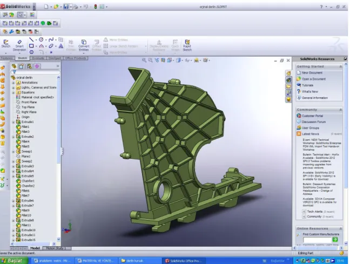350x264 pixels.
Task: Open the Tutorials link
Action: pyautogui.click(x=307, y=85)
